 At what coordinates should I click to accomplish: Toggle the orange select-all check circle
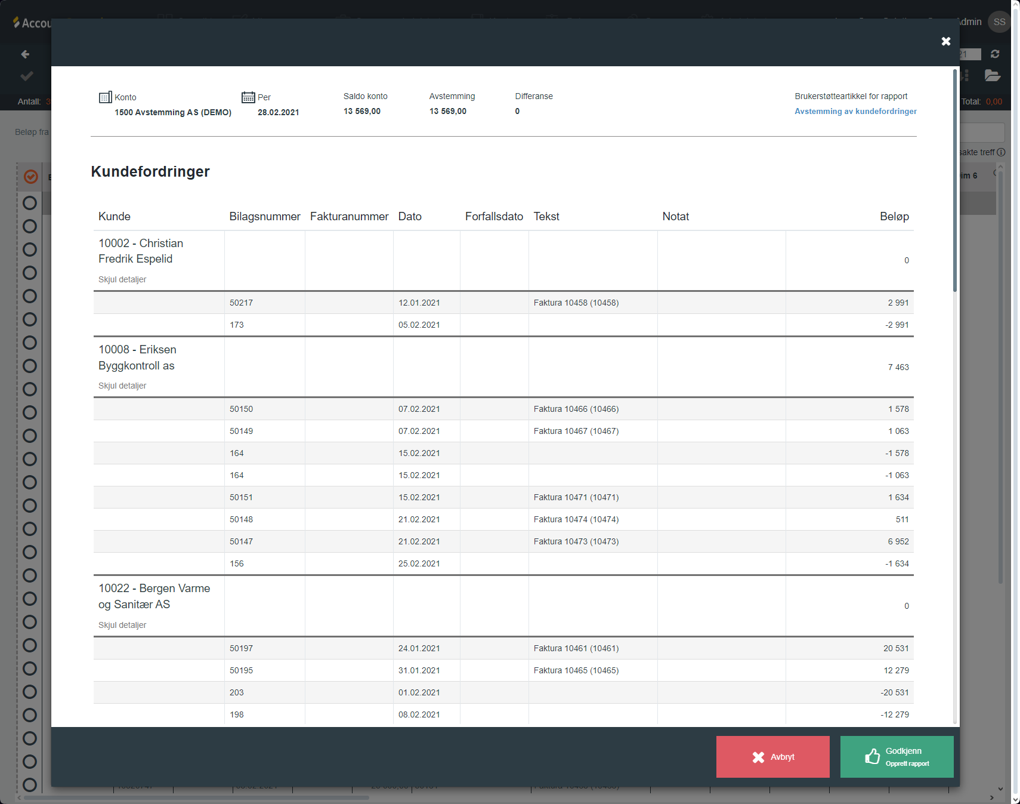point(31,177)
